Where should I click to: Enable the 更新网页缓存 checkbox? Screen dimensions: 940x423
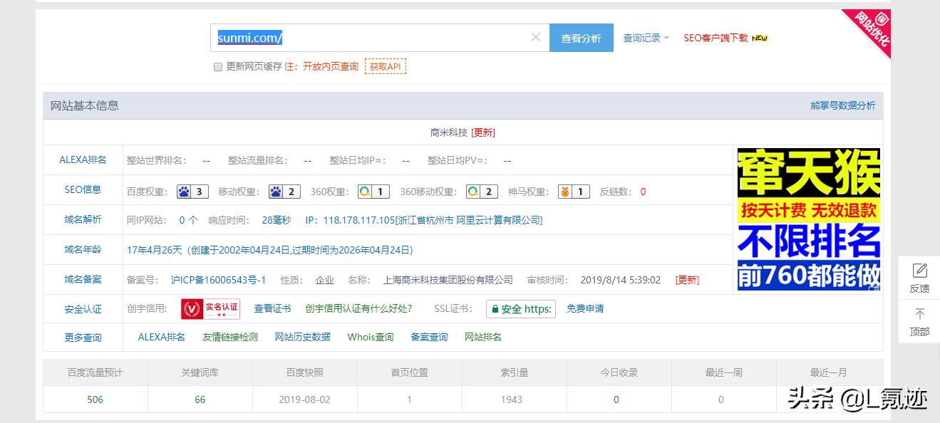coord(217,67)
